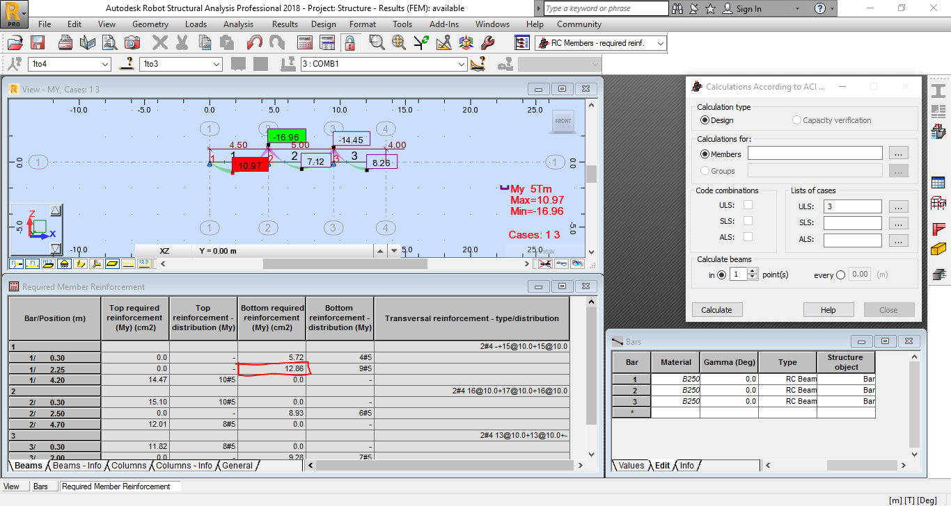This screenshot has height=506, width=951.
Task: Open the 1to4 bar selection dropdown
Action: pyautogui.click(x=103, y=63)
